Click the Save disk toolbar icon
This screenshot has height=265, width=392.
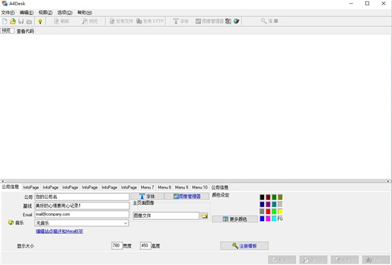(x=21, y=22)
